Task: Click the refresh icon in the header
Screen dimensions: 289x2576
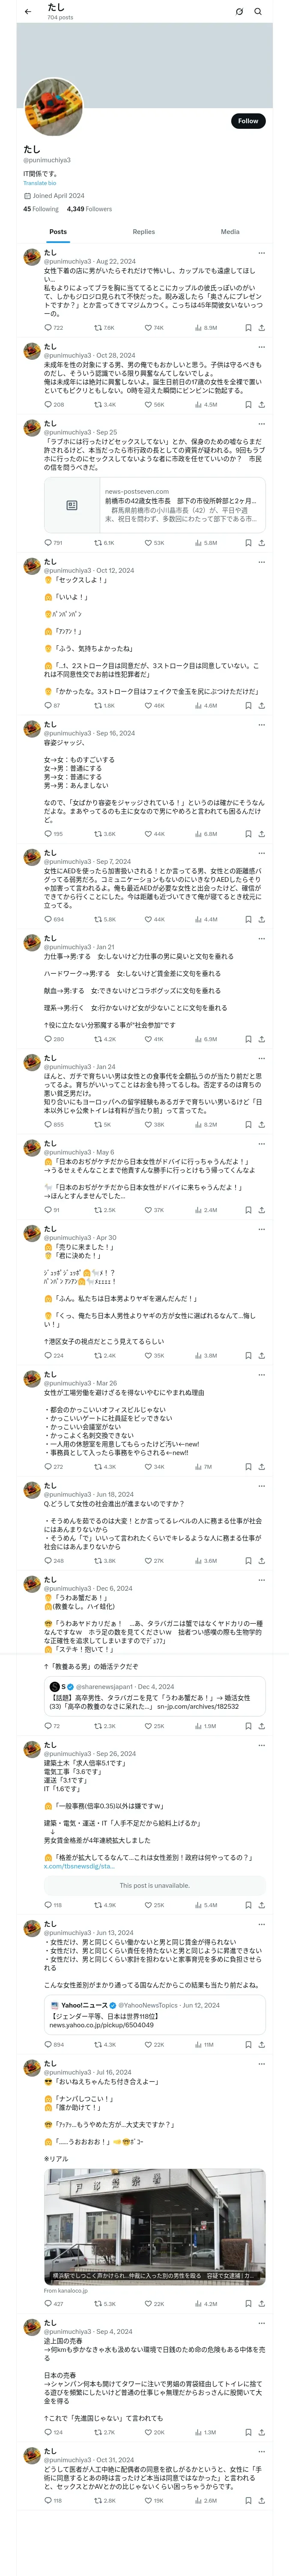Action: (239, 12)
